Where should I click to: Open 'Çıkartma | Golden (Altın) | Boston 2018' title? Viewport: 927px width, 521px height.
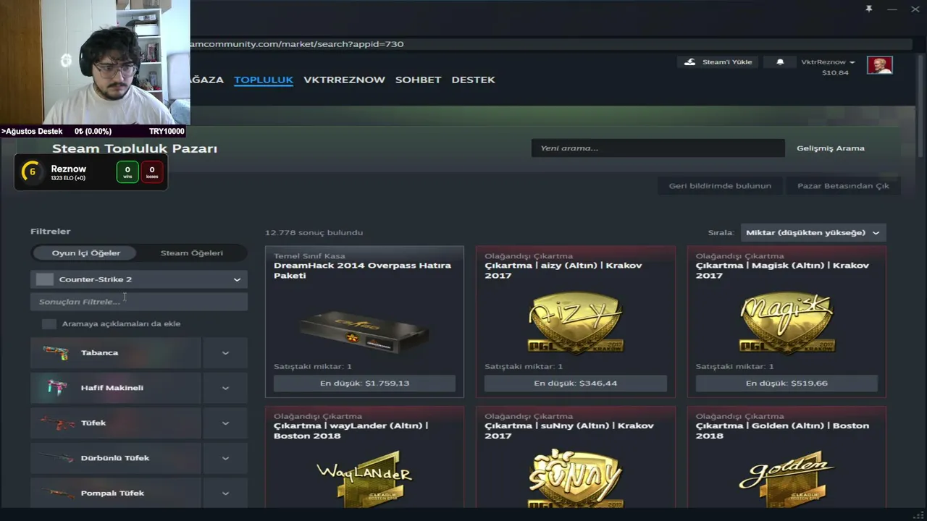(x=782, y=431)
